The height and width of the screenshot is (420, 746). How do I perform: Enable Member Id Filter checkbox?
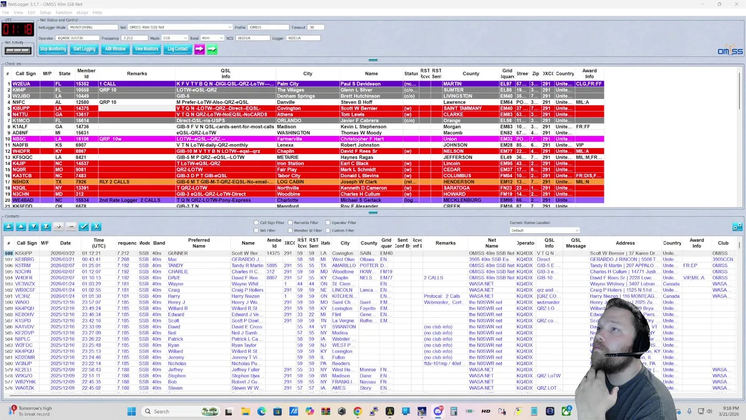pos(290,230)
